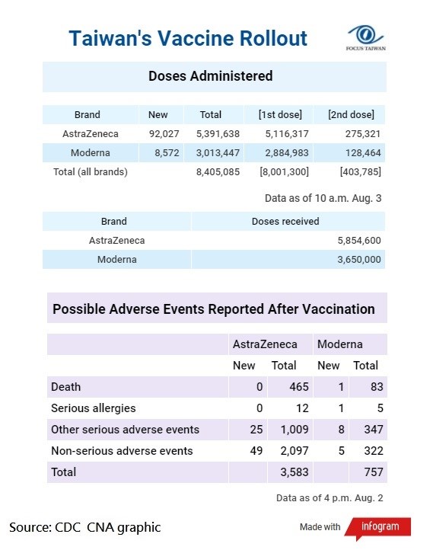Screen dimensions: 433x550
Task: Click the Focus Taiwan eye logo
Action: coord(365,38)
